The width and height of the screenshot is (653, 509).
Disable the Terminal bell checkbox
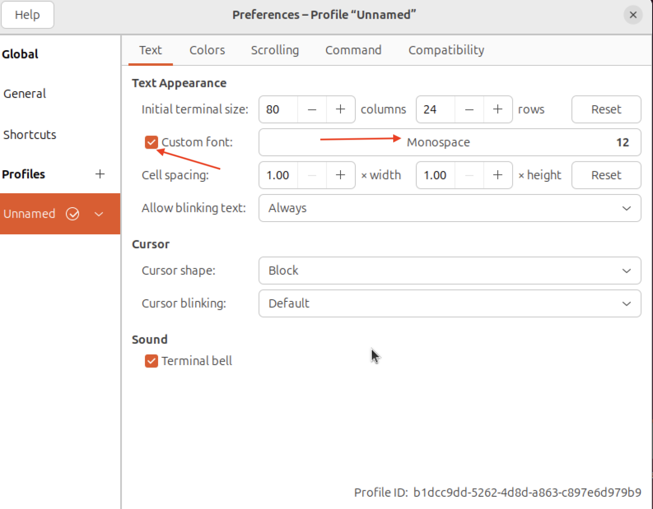point(151,361)
